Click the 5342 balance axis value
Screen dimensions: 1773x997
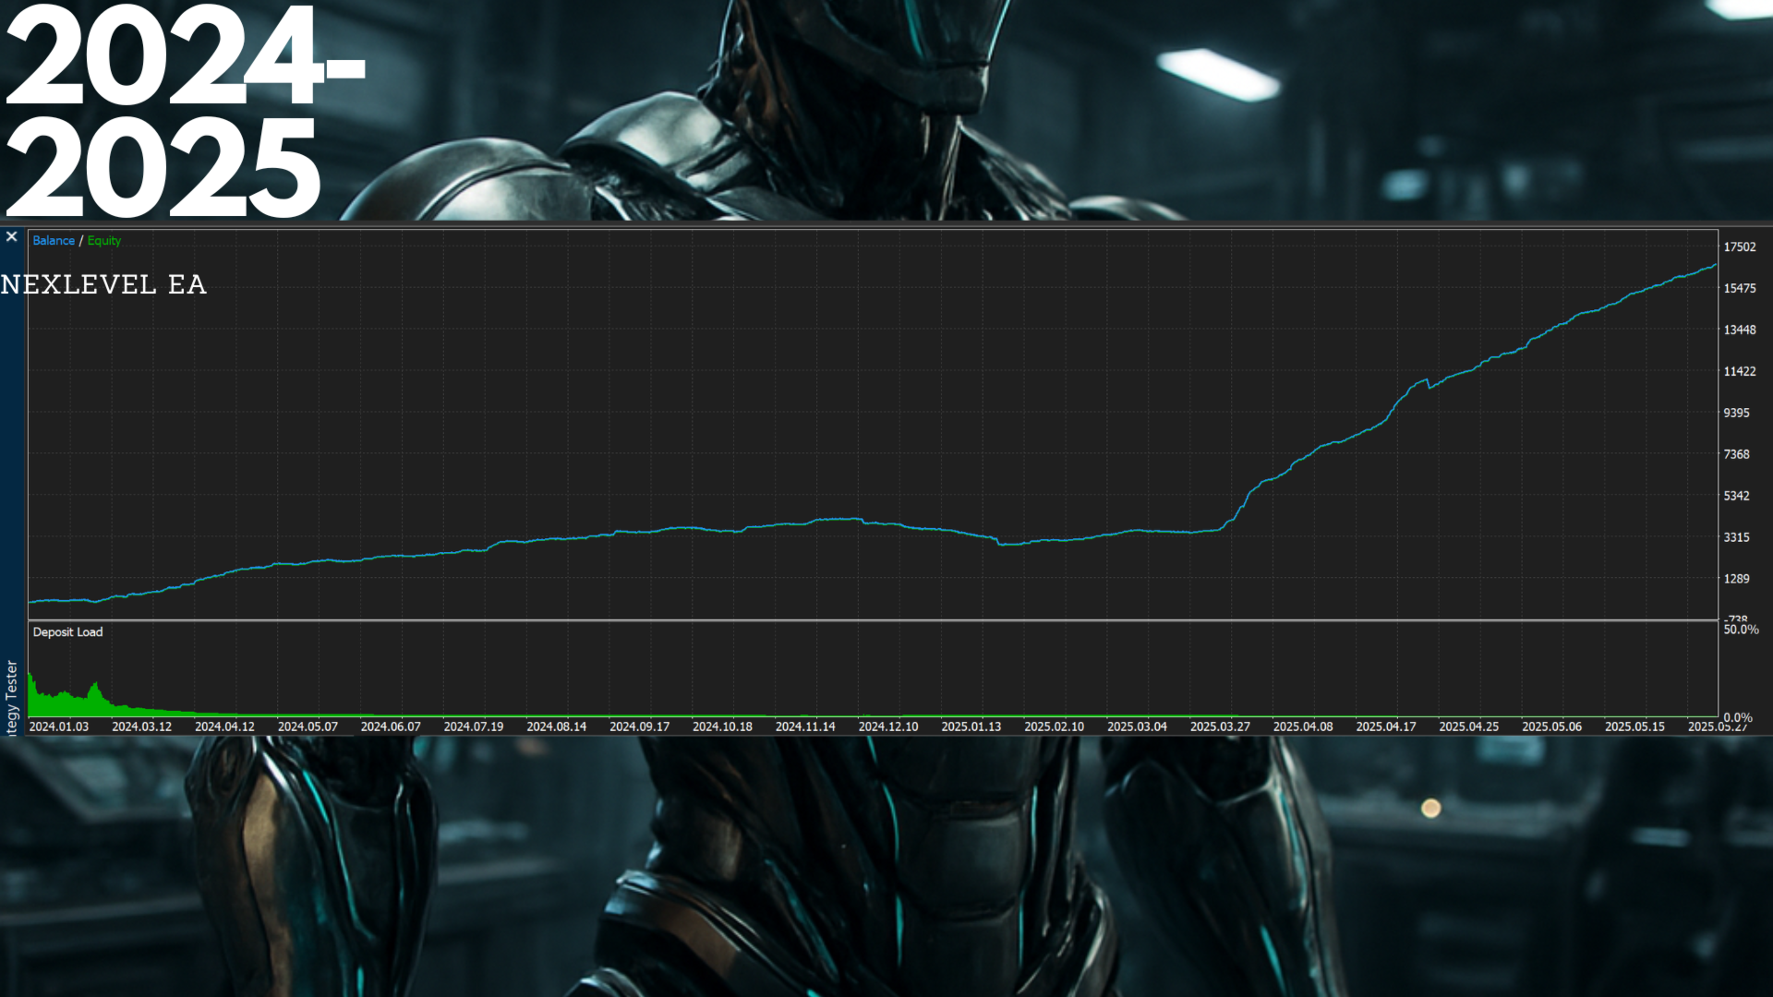pyautogui.click(x=1736, y=496)
